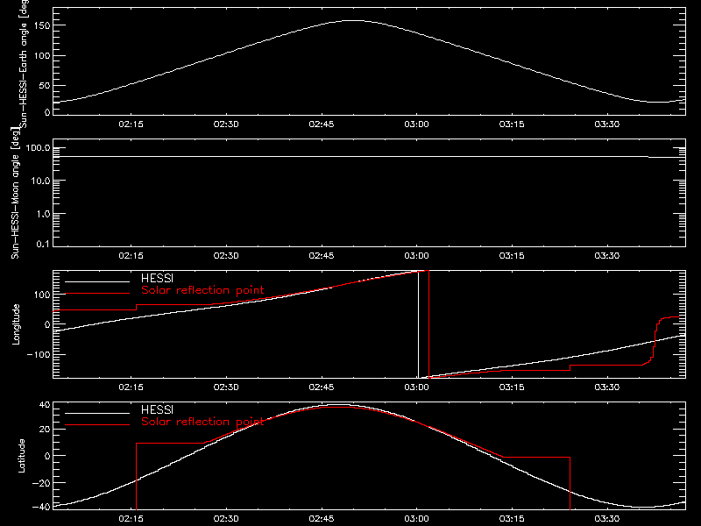The width and height of the screenshot is (701, 526).
Task: Click 02:30 time label under Longitude plot
Action: (x=226, y=387)
